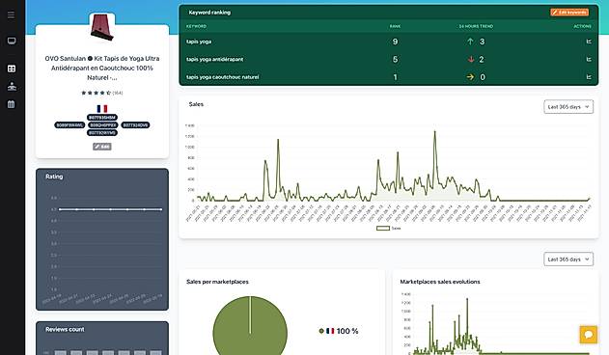Click the yellow right-arrow trend for caoutchouc naturel
Screen dimensions: 609x355
coord(470,77)
